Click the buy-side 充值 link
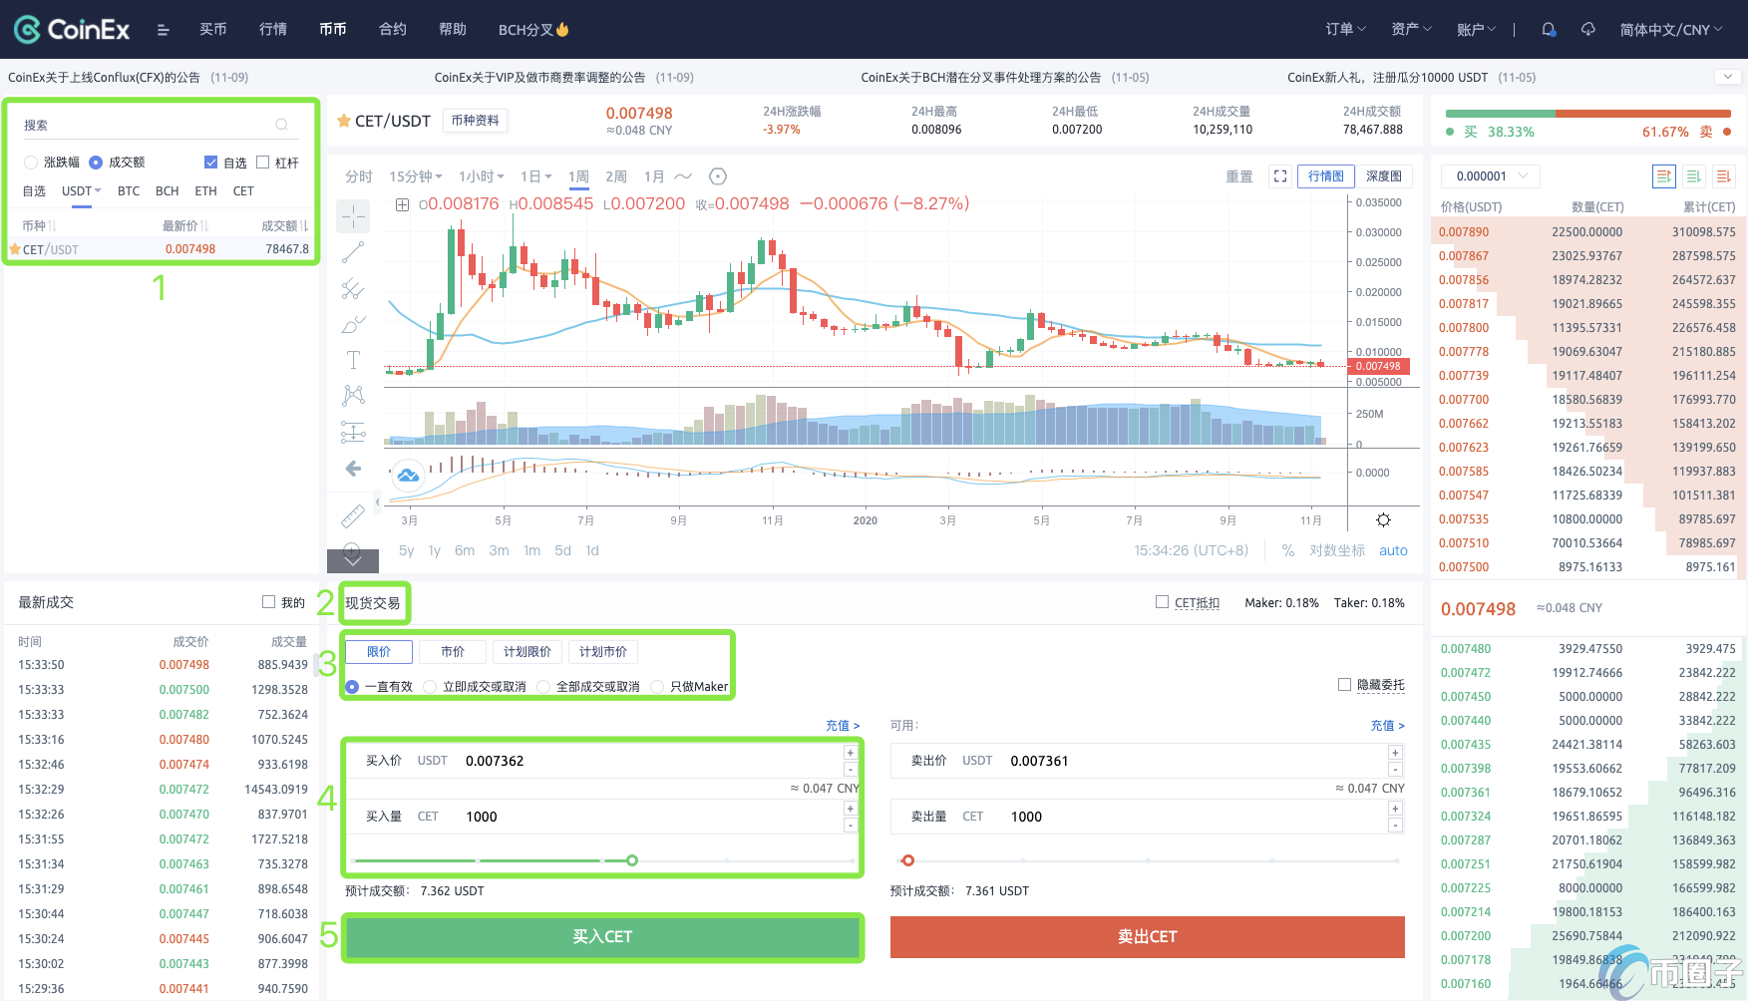 click(x=843, y=726)
